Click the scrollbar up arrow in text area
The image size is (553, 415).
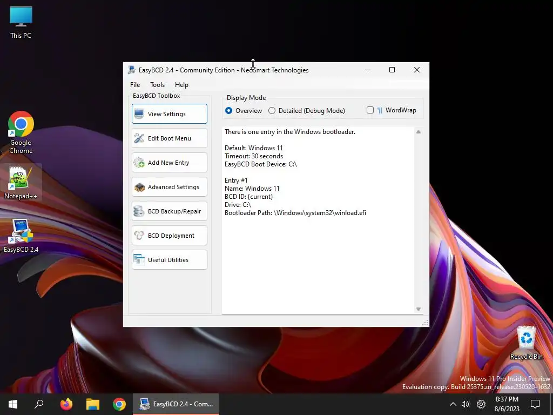(x=419, y=132)
